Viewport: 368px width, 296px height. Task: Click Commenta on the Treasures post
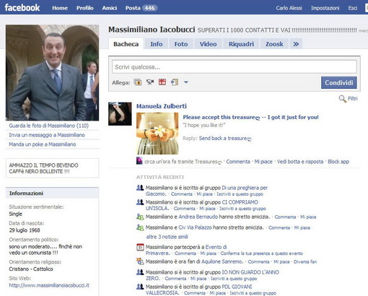pos(238,162)
